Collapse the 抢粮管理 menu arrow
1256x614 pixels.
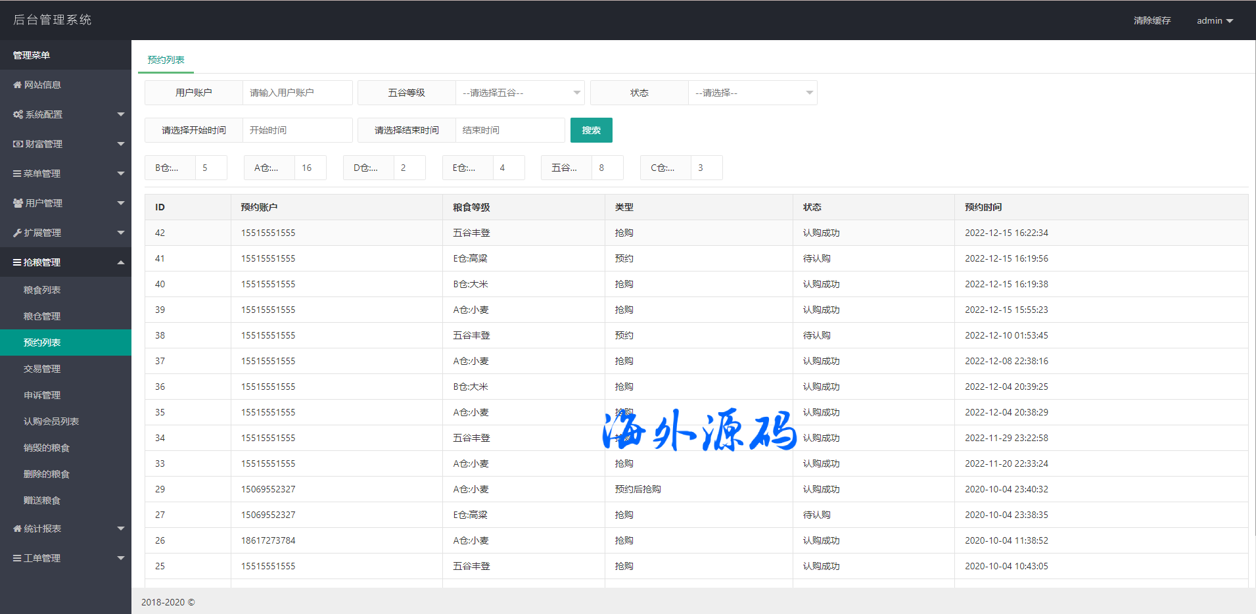tap(121, 262)
